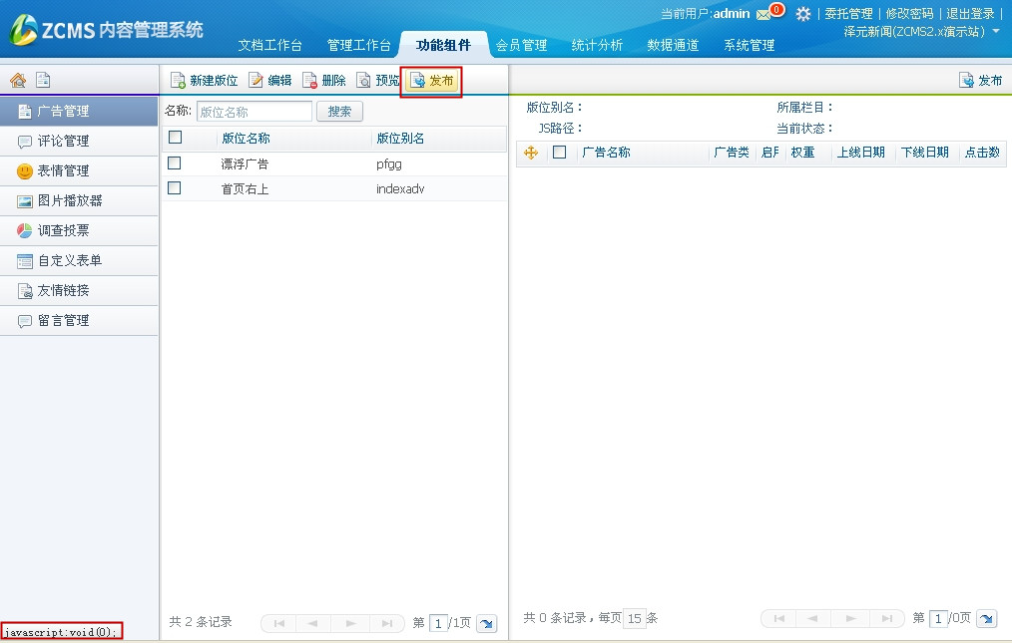The width and height of the screenshot is (1012, 643).
Task: Open the mail envelope notification icon
Action: [763, 14]
